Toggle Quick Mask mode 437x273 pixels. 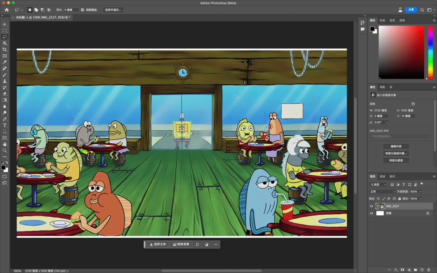pyautogui.click(x=5, y=177)
